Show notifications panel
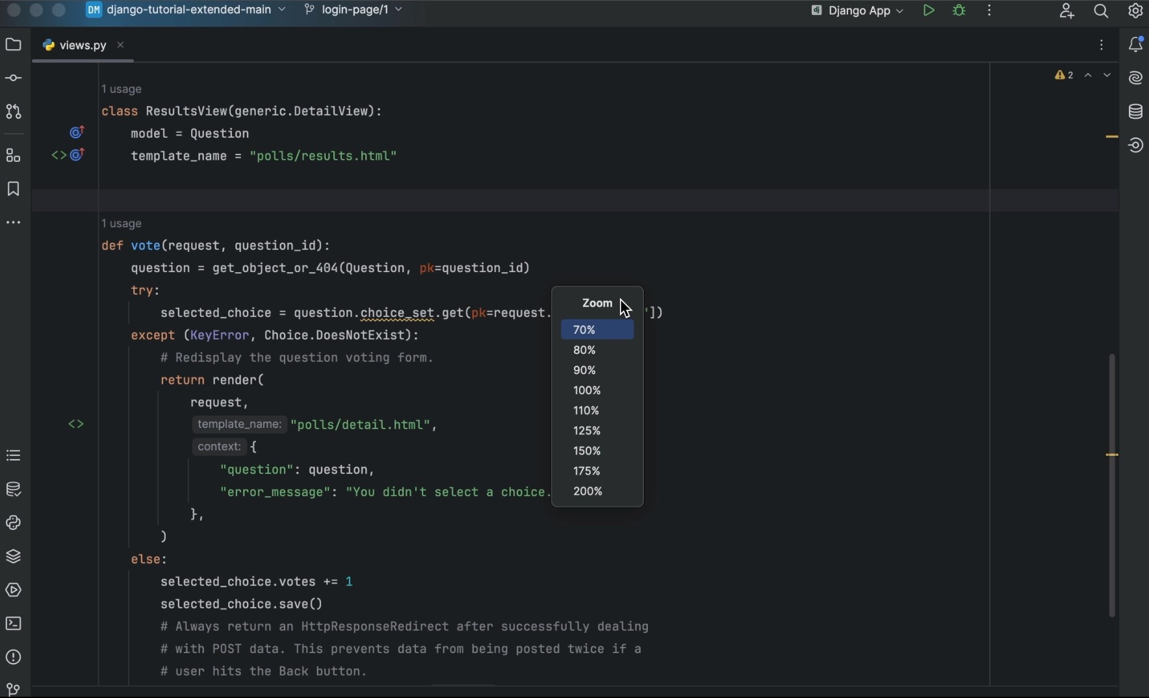This screenshot has width=1149, height=698. pyautogui.click(x=1137, y=45)
